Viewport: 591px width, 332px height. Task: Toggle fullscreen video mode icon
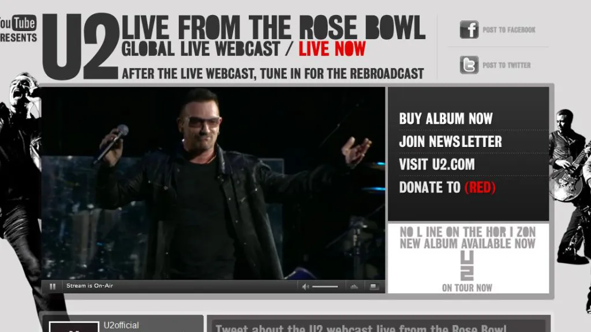373,287
